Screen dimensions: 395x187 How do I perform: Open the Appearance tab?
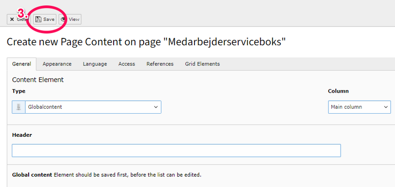click(x=57, y=64)
